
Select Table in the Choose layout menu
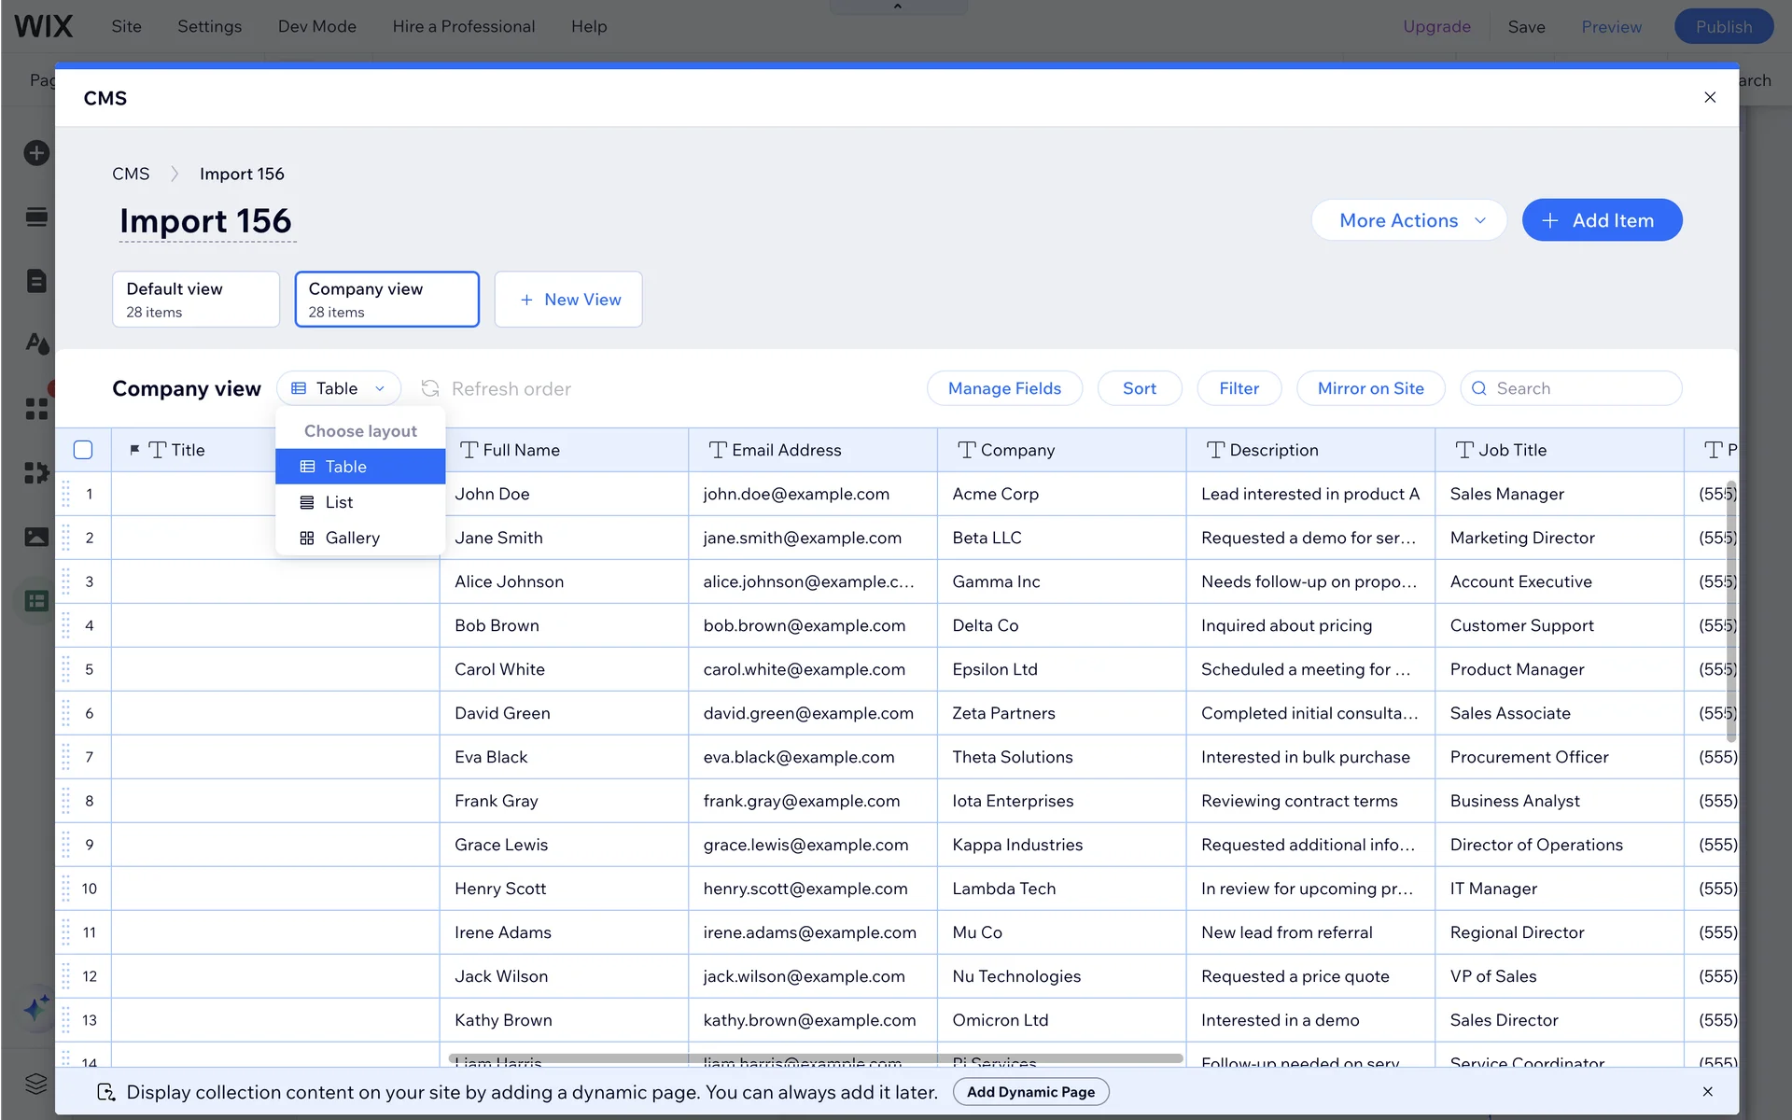tap(345, 467)
